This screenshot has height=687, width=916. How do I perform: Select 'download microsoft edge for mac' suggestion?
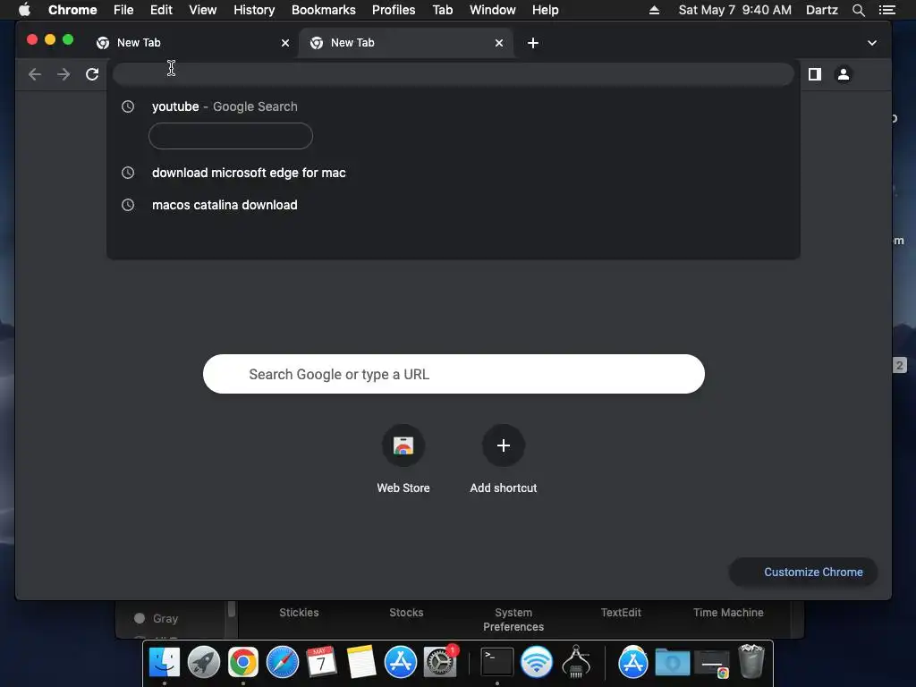(x=454, y=173)
